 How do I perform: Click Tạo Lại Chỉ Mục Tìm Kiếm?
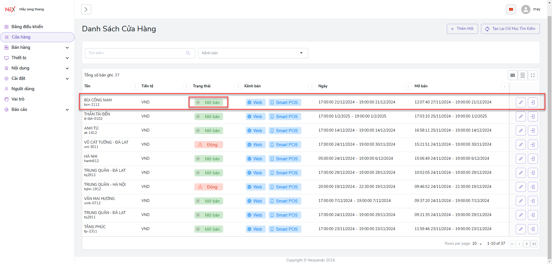(510, 29)
